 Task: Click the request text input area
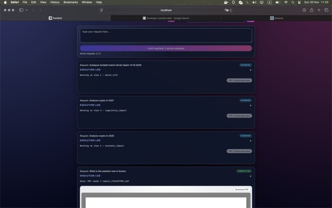166,35
